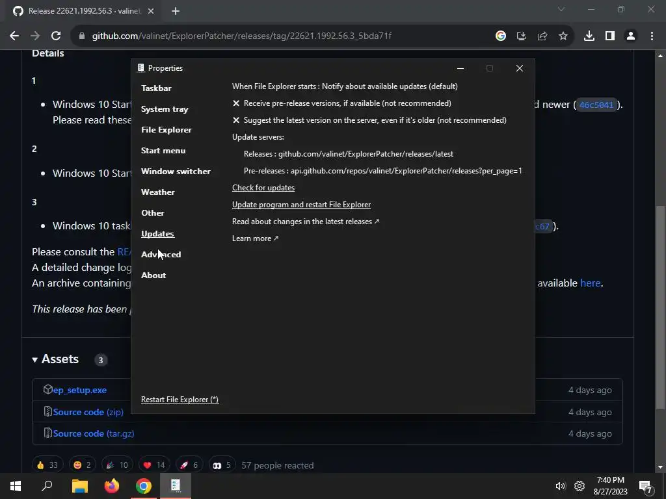Open Chrome downloads icon
The width and height of the screenshot is (666, 499).
point(589,36)
